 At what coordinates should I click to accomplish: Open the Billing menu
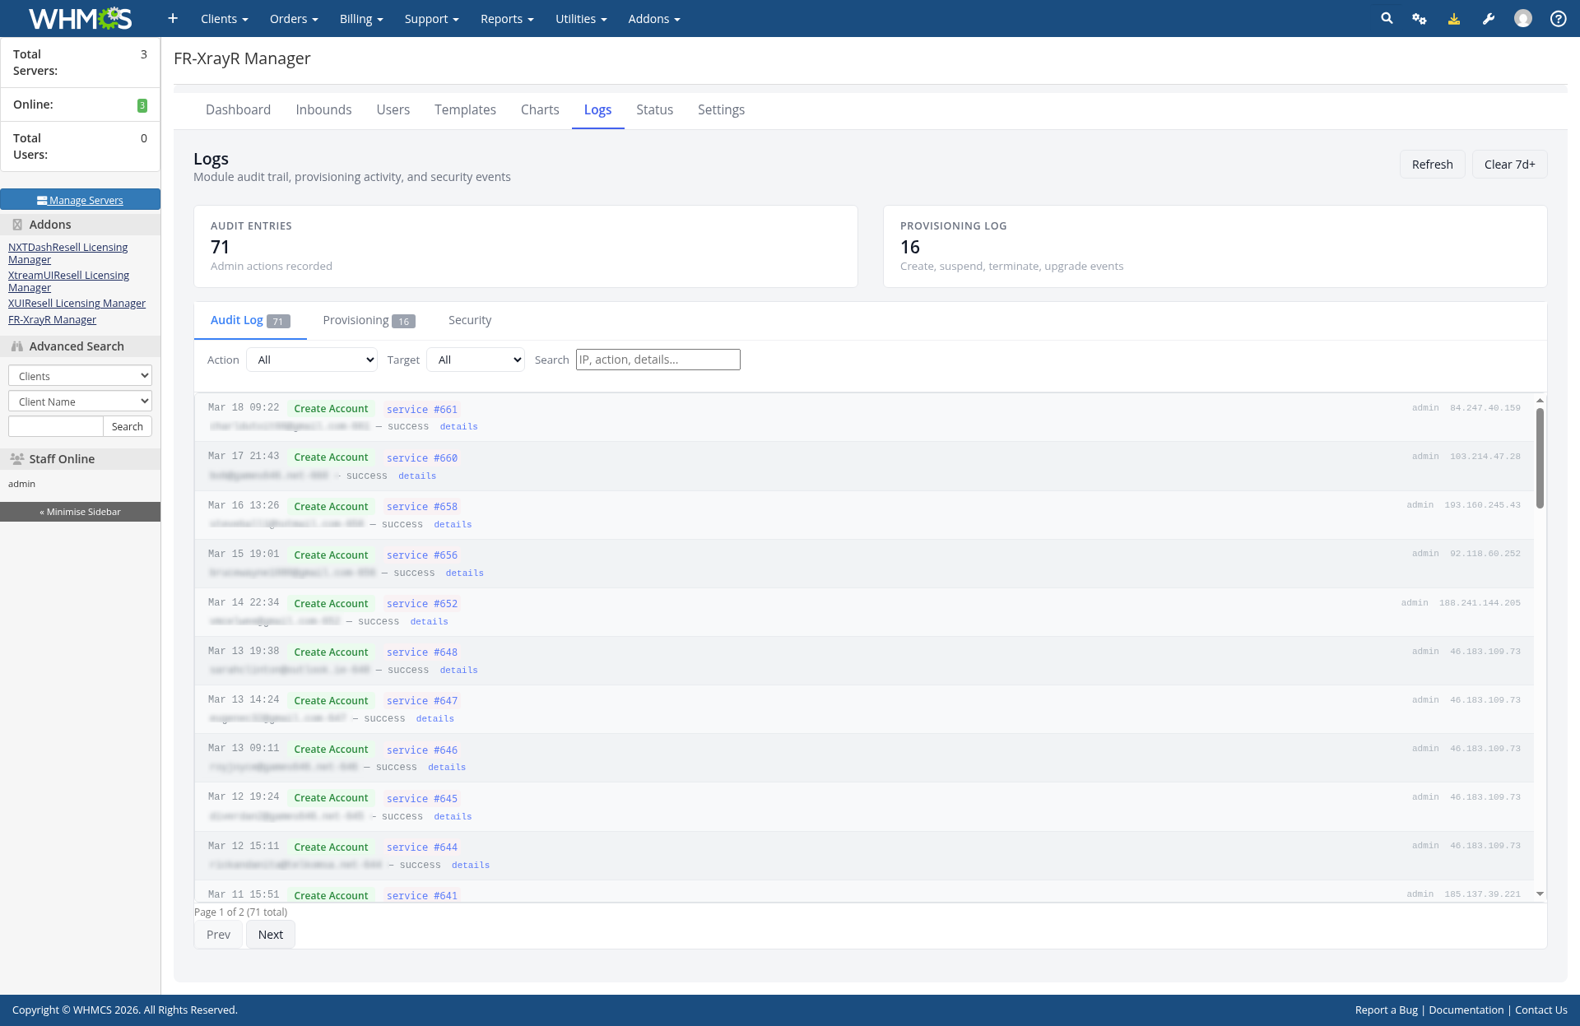click(361, 18)
